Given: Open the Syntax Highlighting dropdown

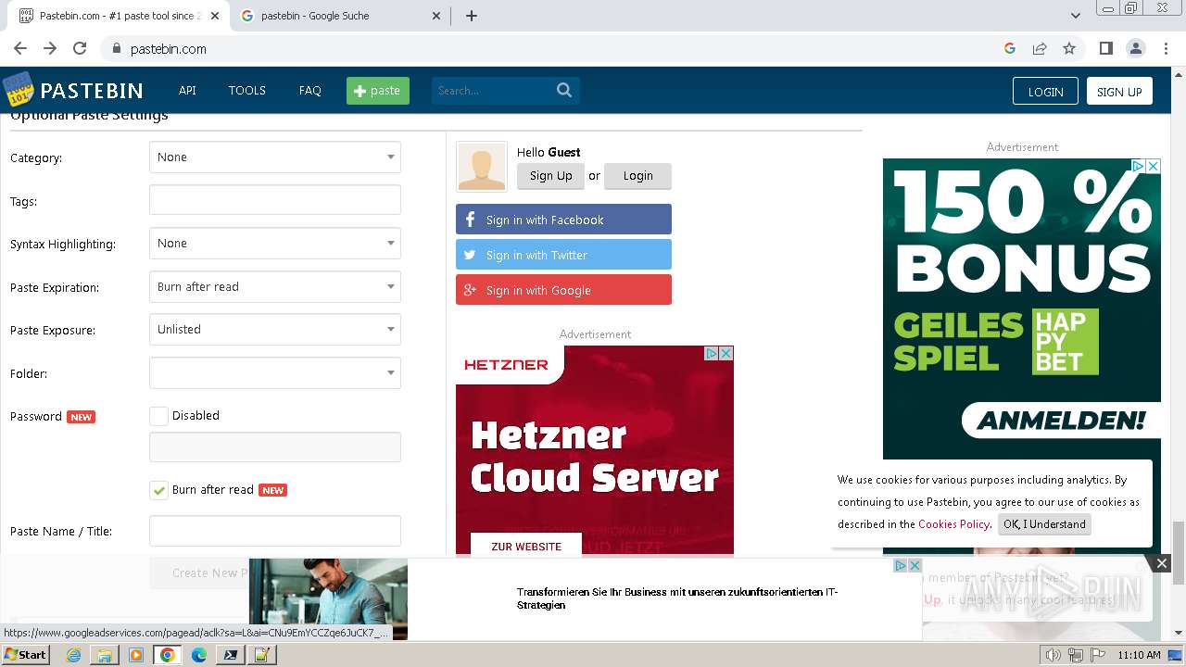Looking at the screenshot, I should click(x=275, y=244).
